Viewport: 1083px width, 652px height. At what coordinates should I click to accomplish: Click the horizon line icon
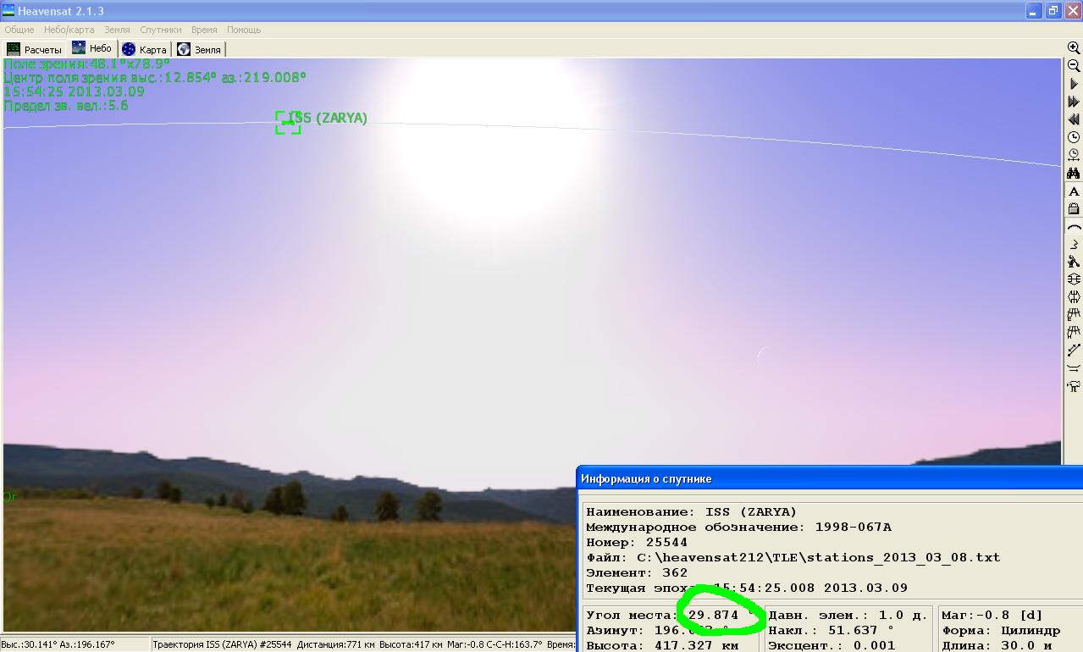[1074, 368]
